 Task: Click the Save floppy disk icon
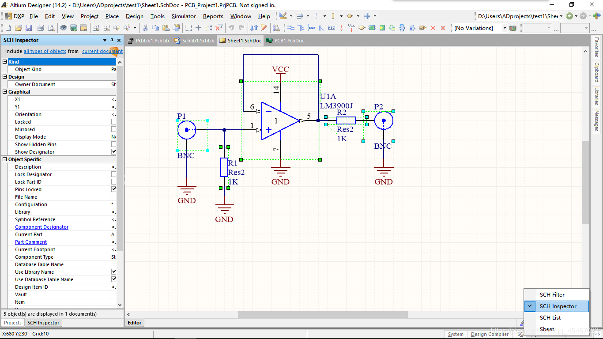pos(29,28)
